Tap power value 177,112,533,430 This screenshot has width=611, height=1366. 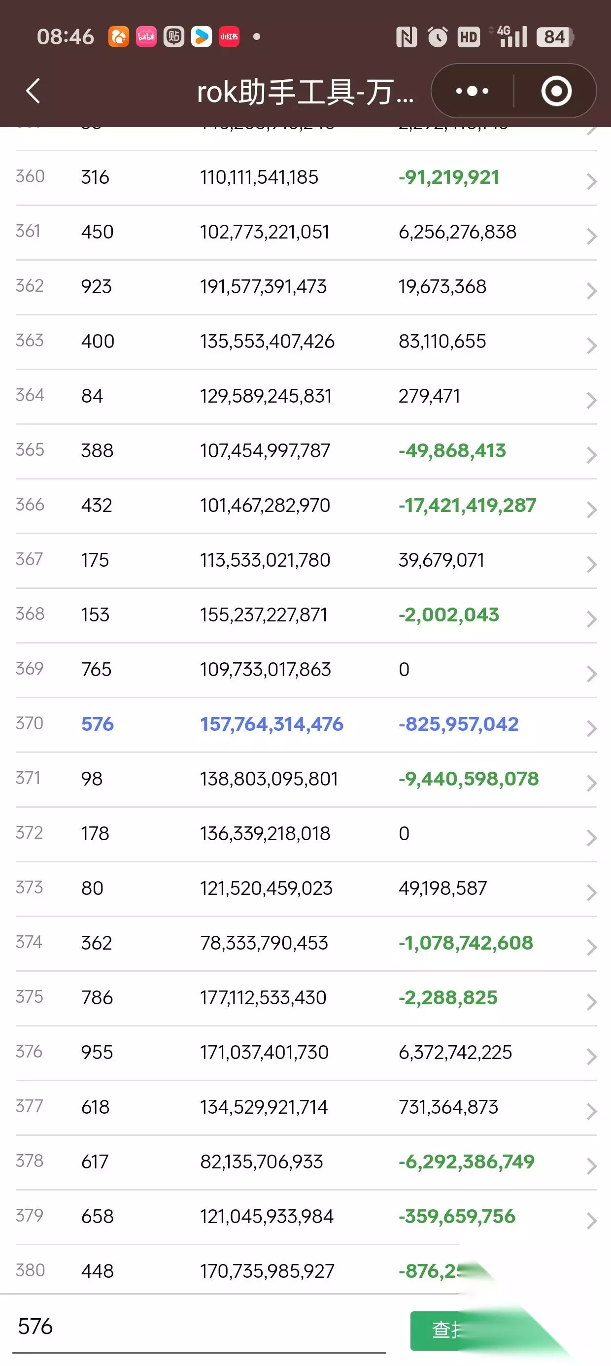[263, 997]
